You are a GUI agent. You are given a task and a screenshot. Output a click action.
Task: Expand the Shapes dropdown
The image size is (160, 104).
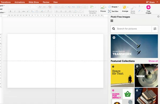coord(118,7)
